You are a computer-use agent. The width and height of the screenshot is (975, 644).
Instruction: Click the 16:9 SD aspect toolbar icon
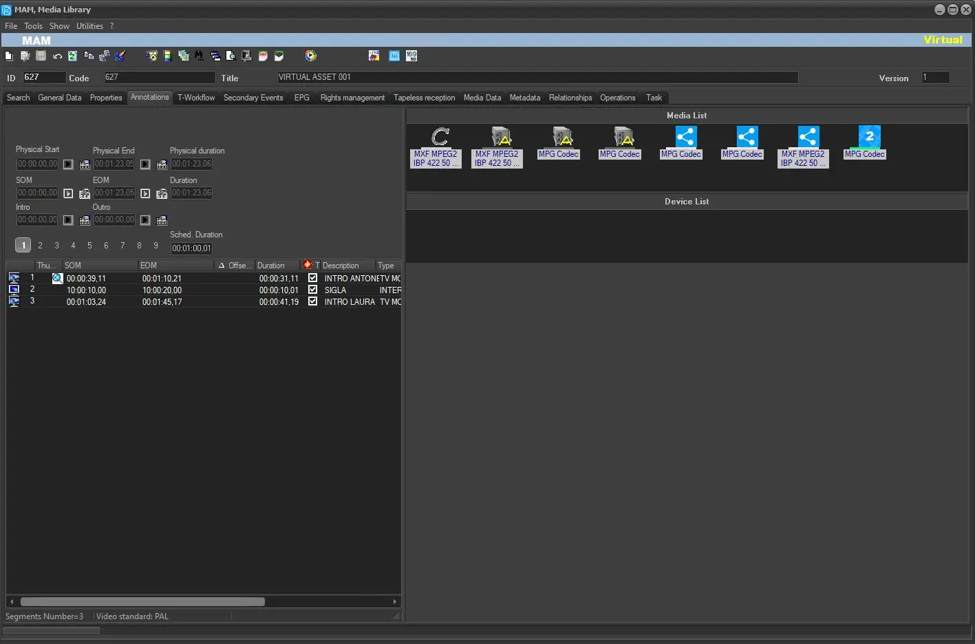tap(411, 56)
